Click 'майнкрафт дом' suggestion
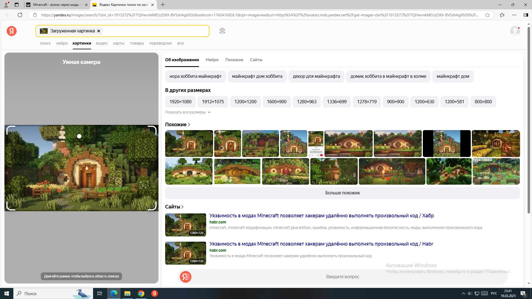This screenshot has height=299, width=532. 453,76
